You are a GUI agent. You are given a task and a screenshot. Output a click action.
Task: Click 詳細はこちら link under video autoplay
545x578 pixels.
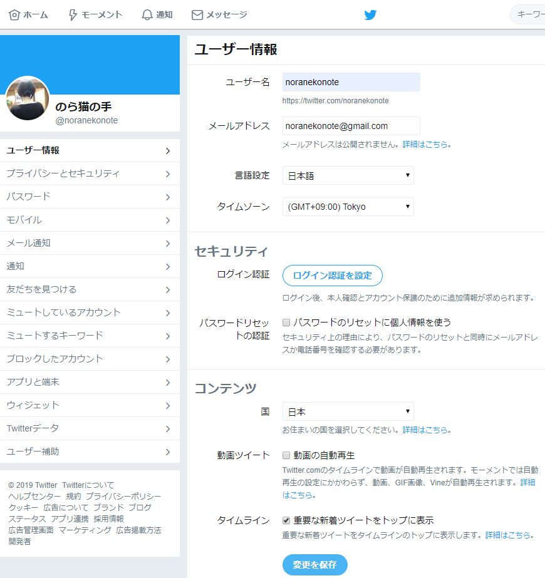527,482
